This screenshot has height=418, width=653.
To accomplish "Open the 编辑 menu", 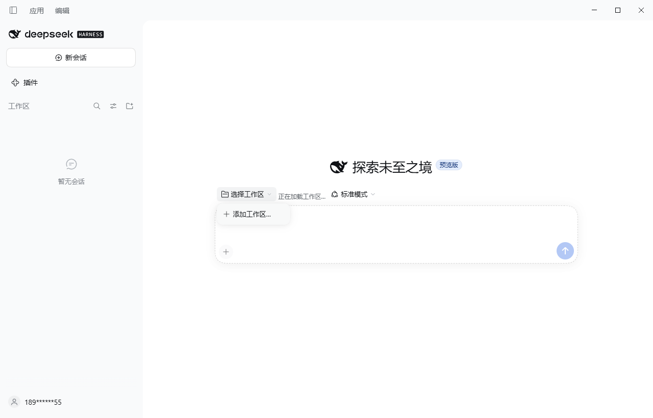I will (x=62, y=11).
